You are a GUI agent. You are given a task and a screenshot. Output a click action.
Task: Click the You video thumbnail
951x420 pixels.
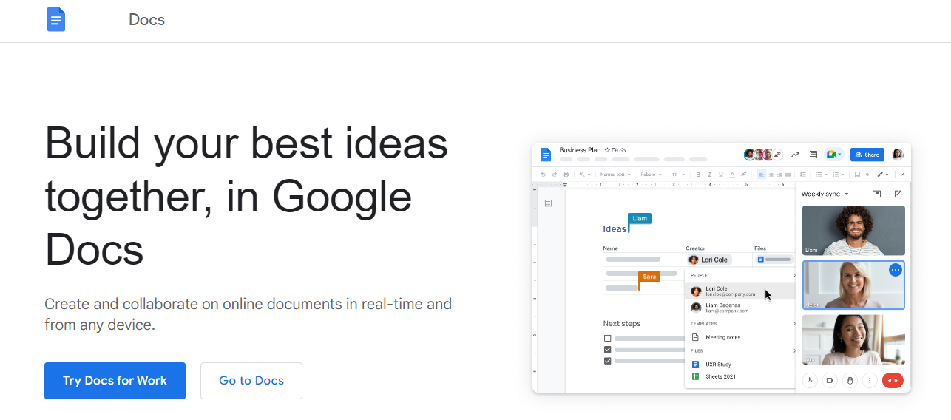click(x=853, y=339)
